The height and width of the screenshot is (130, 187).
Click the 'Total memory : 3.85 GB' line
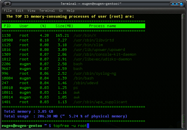[x=29, y=112]
